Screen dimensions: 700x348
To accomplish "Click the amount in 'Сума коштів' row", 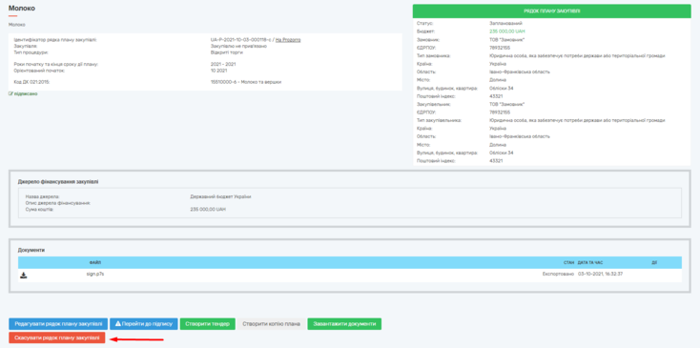I will click(208, 209).
